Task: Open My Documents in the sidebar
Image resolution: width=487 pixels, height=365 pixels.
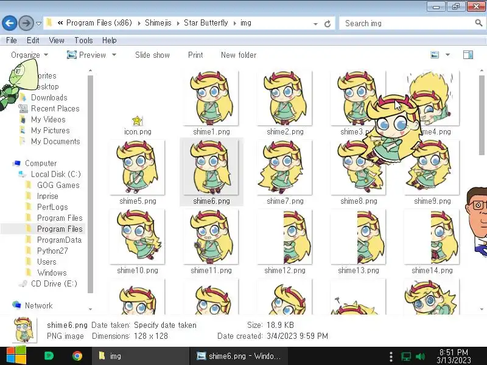Action: click(55, 142)
